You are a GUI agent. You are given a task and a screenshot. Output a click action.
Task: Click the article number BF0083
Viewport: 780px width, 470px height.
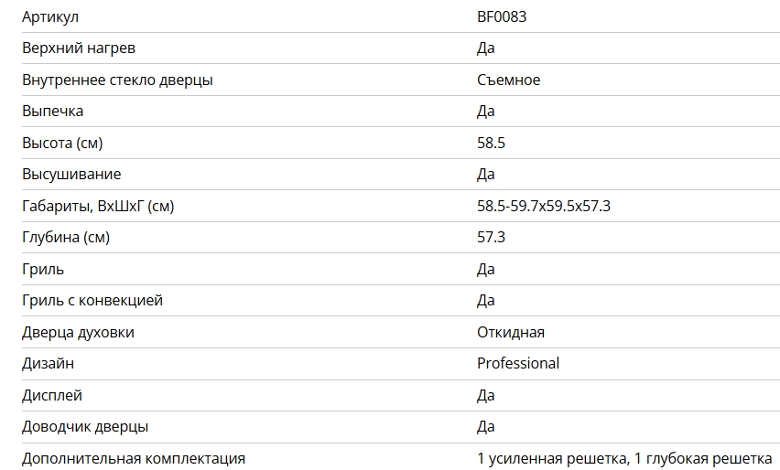click(501, 16)
